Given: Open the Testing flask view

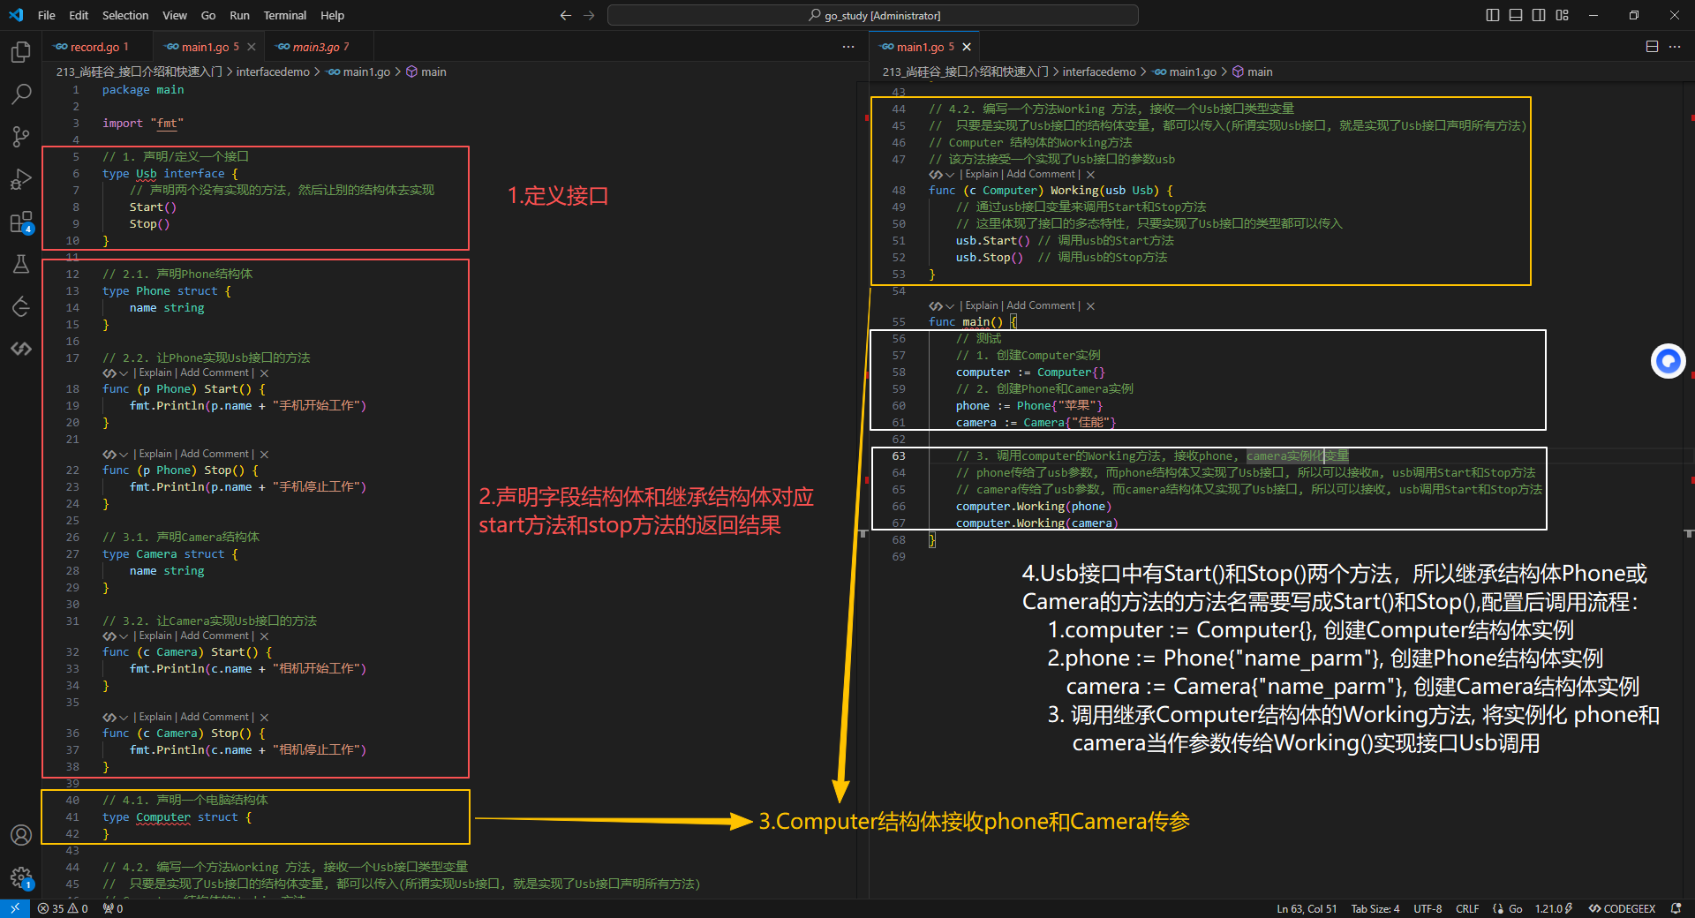Looking at the screenshot, I should pyautogui.click(x=21, y=264).
